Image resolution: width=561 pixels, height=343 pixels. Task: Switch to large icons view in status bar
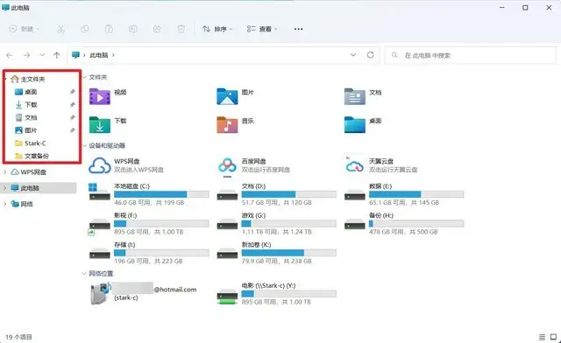click(553, 337)
